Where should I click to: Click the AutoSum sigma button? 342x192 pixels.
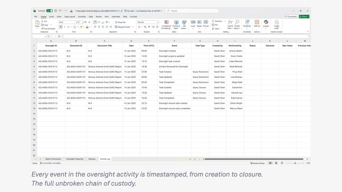pyautogui.click(x=217, y=21)
